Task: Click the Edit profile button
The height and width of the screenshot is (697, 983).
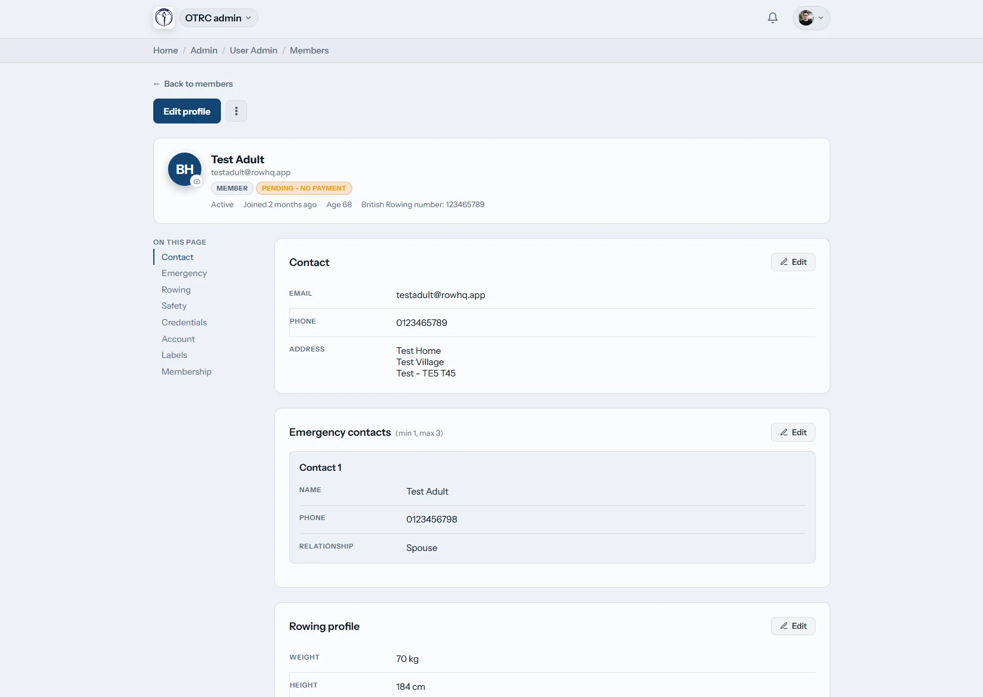Action: [x=187, y=111]
